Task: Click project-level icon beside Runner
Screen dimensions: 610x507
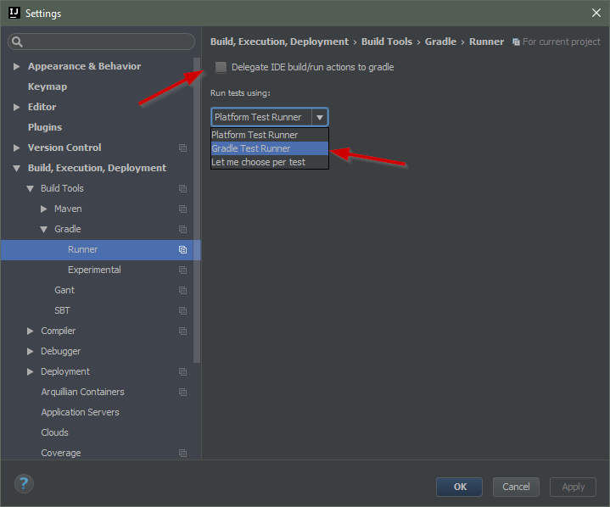Action: (x=183, y=249)
